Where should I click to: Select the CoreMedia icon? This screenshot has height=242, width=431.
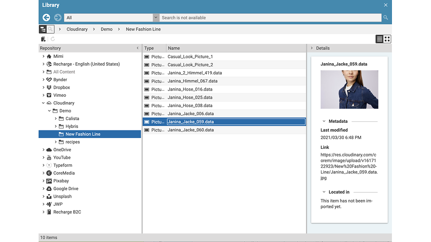click(x=49, y=173)
